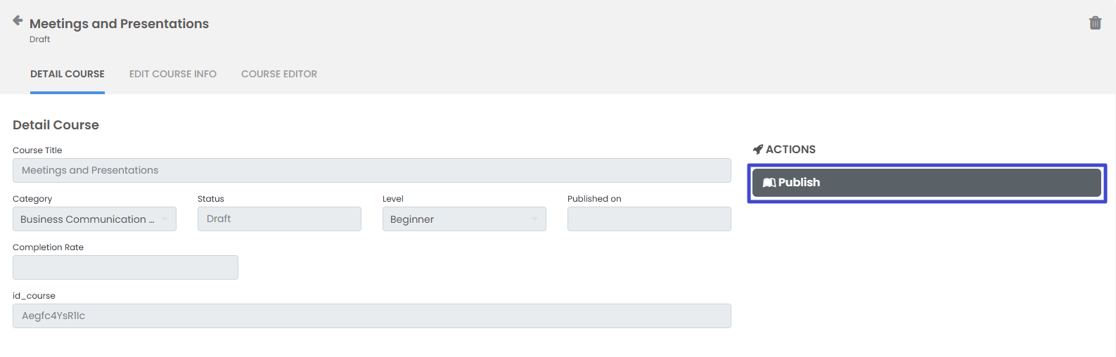Screen dimensions: 1116x357
Task: Open the Edit Course Info tab
Action: (173, 74)
